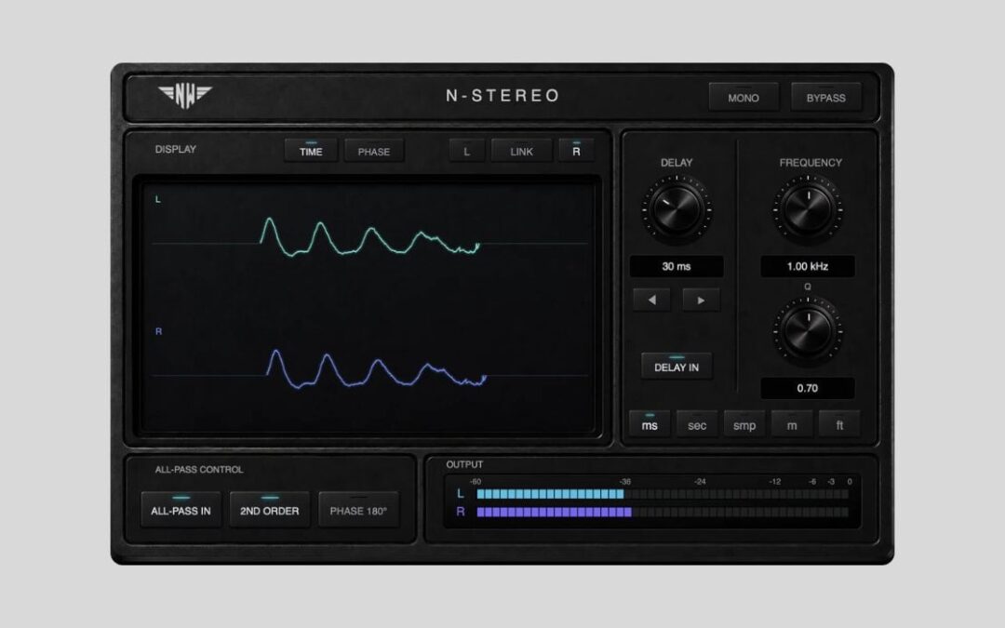Click the -12 meter scale mark
The height and width of the screenshot is (628, 1005).
tap(775, 481)
